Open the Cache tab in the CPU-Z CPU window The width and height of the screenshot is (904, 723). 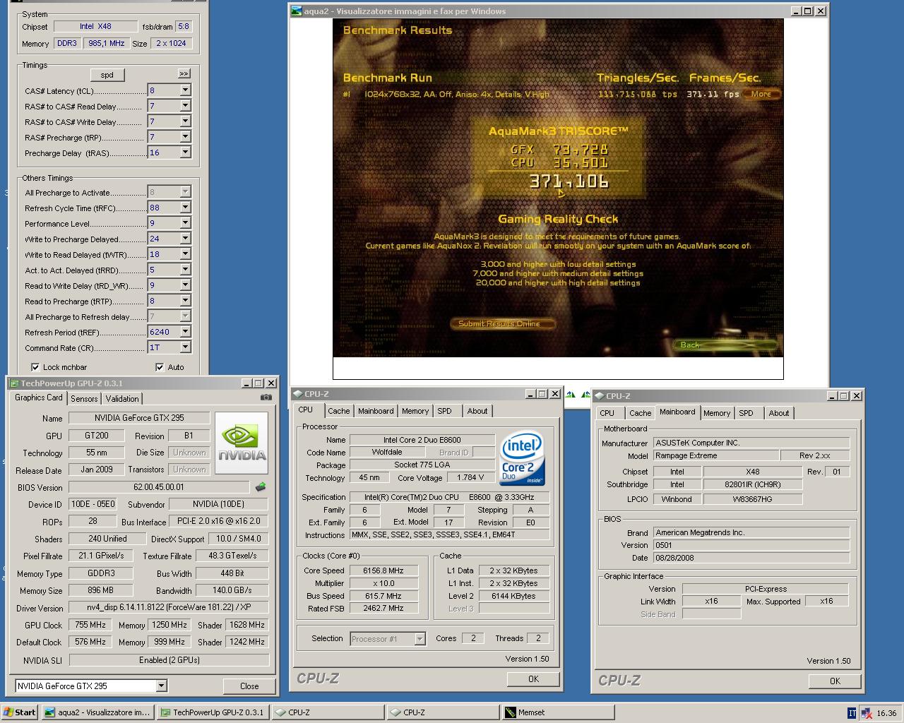(338, 411)
